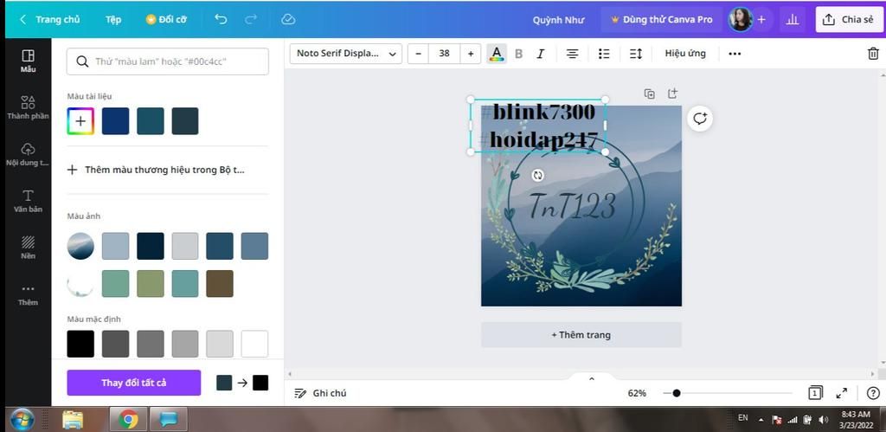The image size is (886, 432).
Task: Select the white default color swatch
Action: (255, 344)
